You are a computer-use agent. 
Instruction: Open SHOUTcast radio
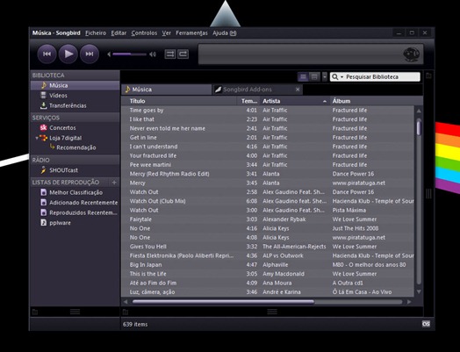[75, 170]
